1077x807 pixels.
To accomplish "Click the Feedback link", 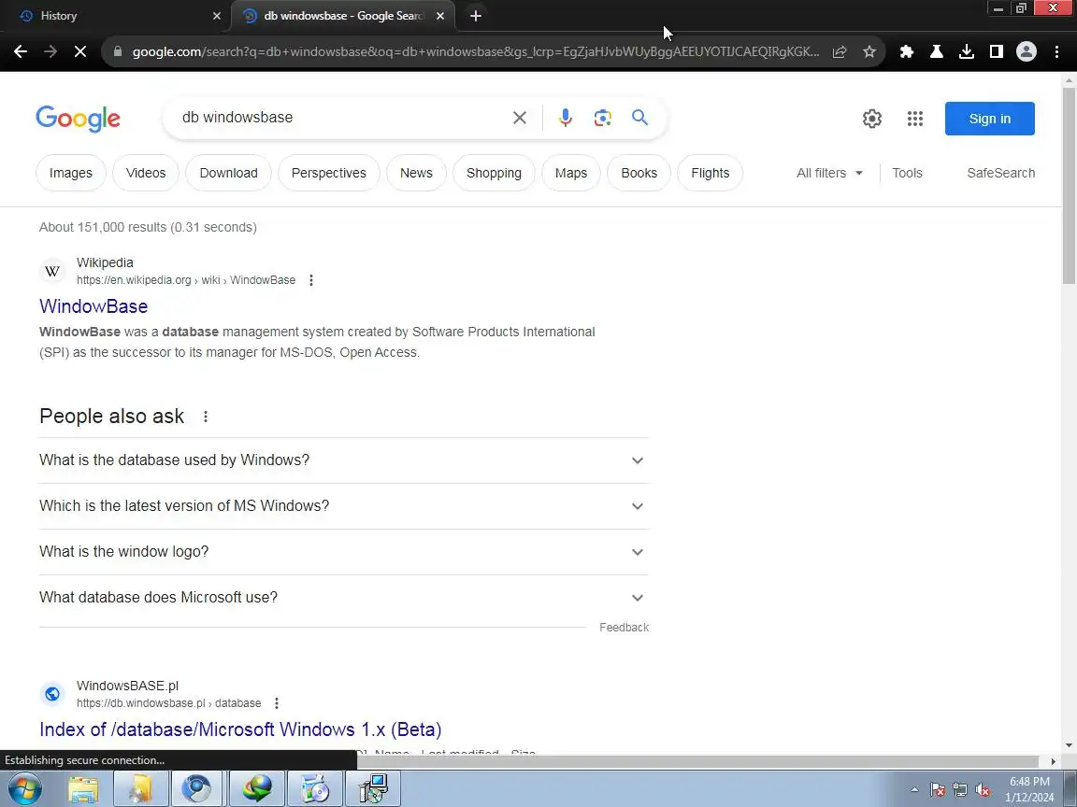I will (624, 628).
